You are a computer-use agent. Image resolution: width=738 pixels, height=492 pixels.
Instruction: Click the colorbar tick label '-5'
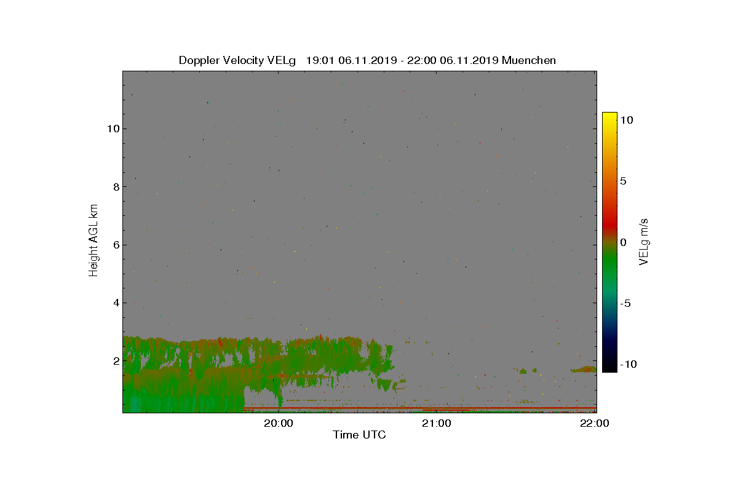click(625, 303)
